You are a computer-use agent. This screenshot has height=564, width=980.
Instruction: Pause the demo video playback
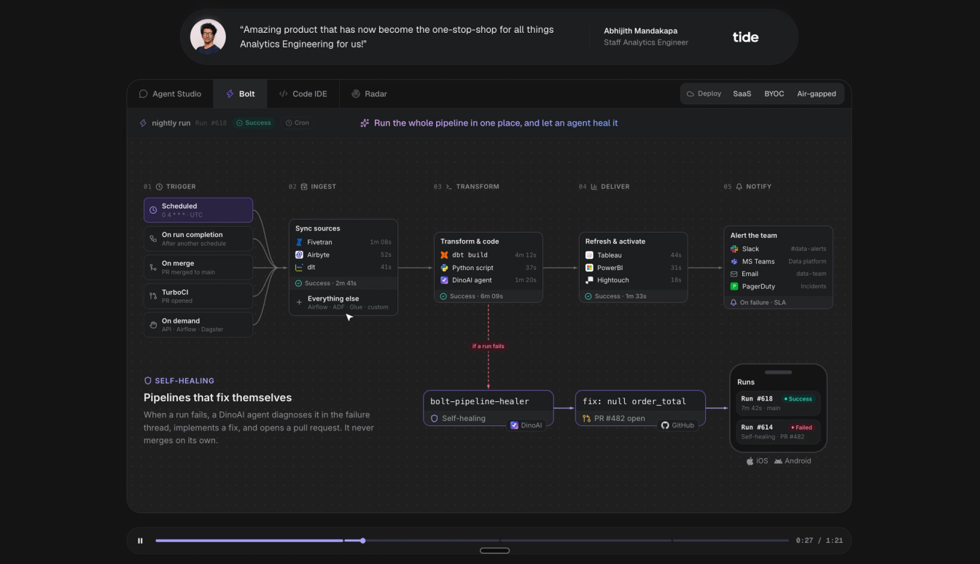point(140,541)
